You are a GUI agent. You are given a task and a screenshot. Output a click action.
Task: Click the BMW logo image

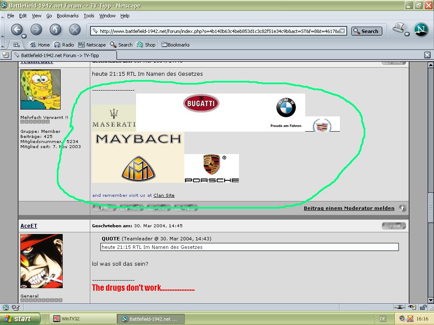[x=286, y=107]
